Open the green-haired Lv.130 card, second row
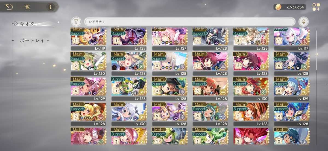 pyautogui.click(x=88, y=64)
